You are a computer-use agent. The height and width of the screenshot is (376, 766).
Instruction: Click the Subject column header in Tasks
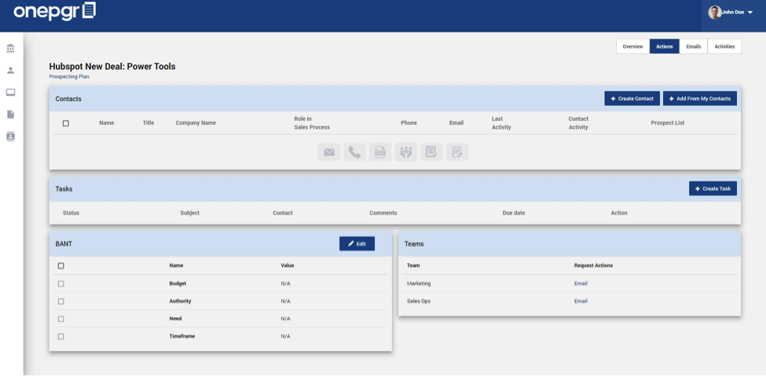click(189, 214)
